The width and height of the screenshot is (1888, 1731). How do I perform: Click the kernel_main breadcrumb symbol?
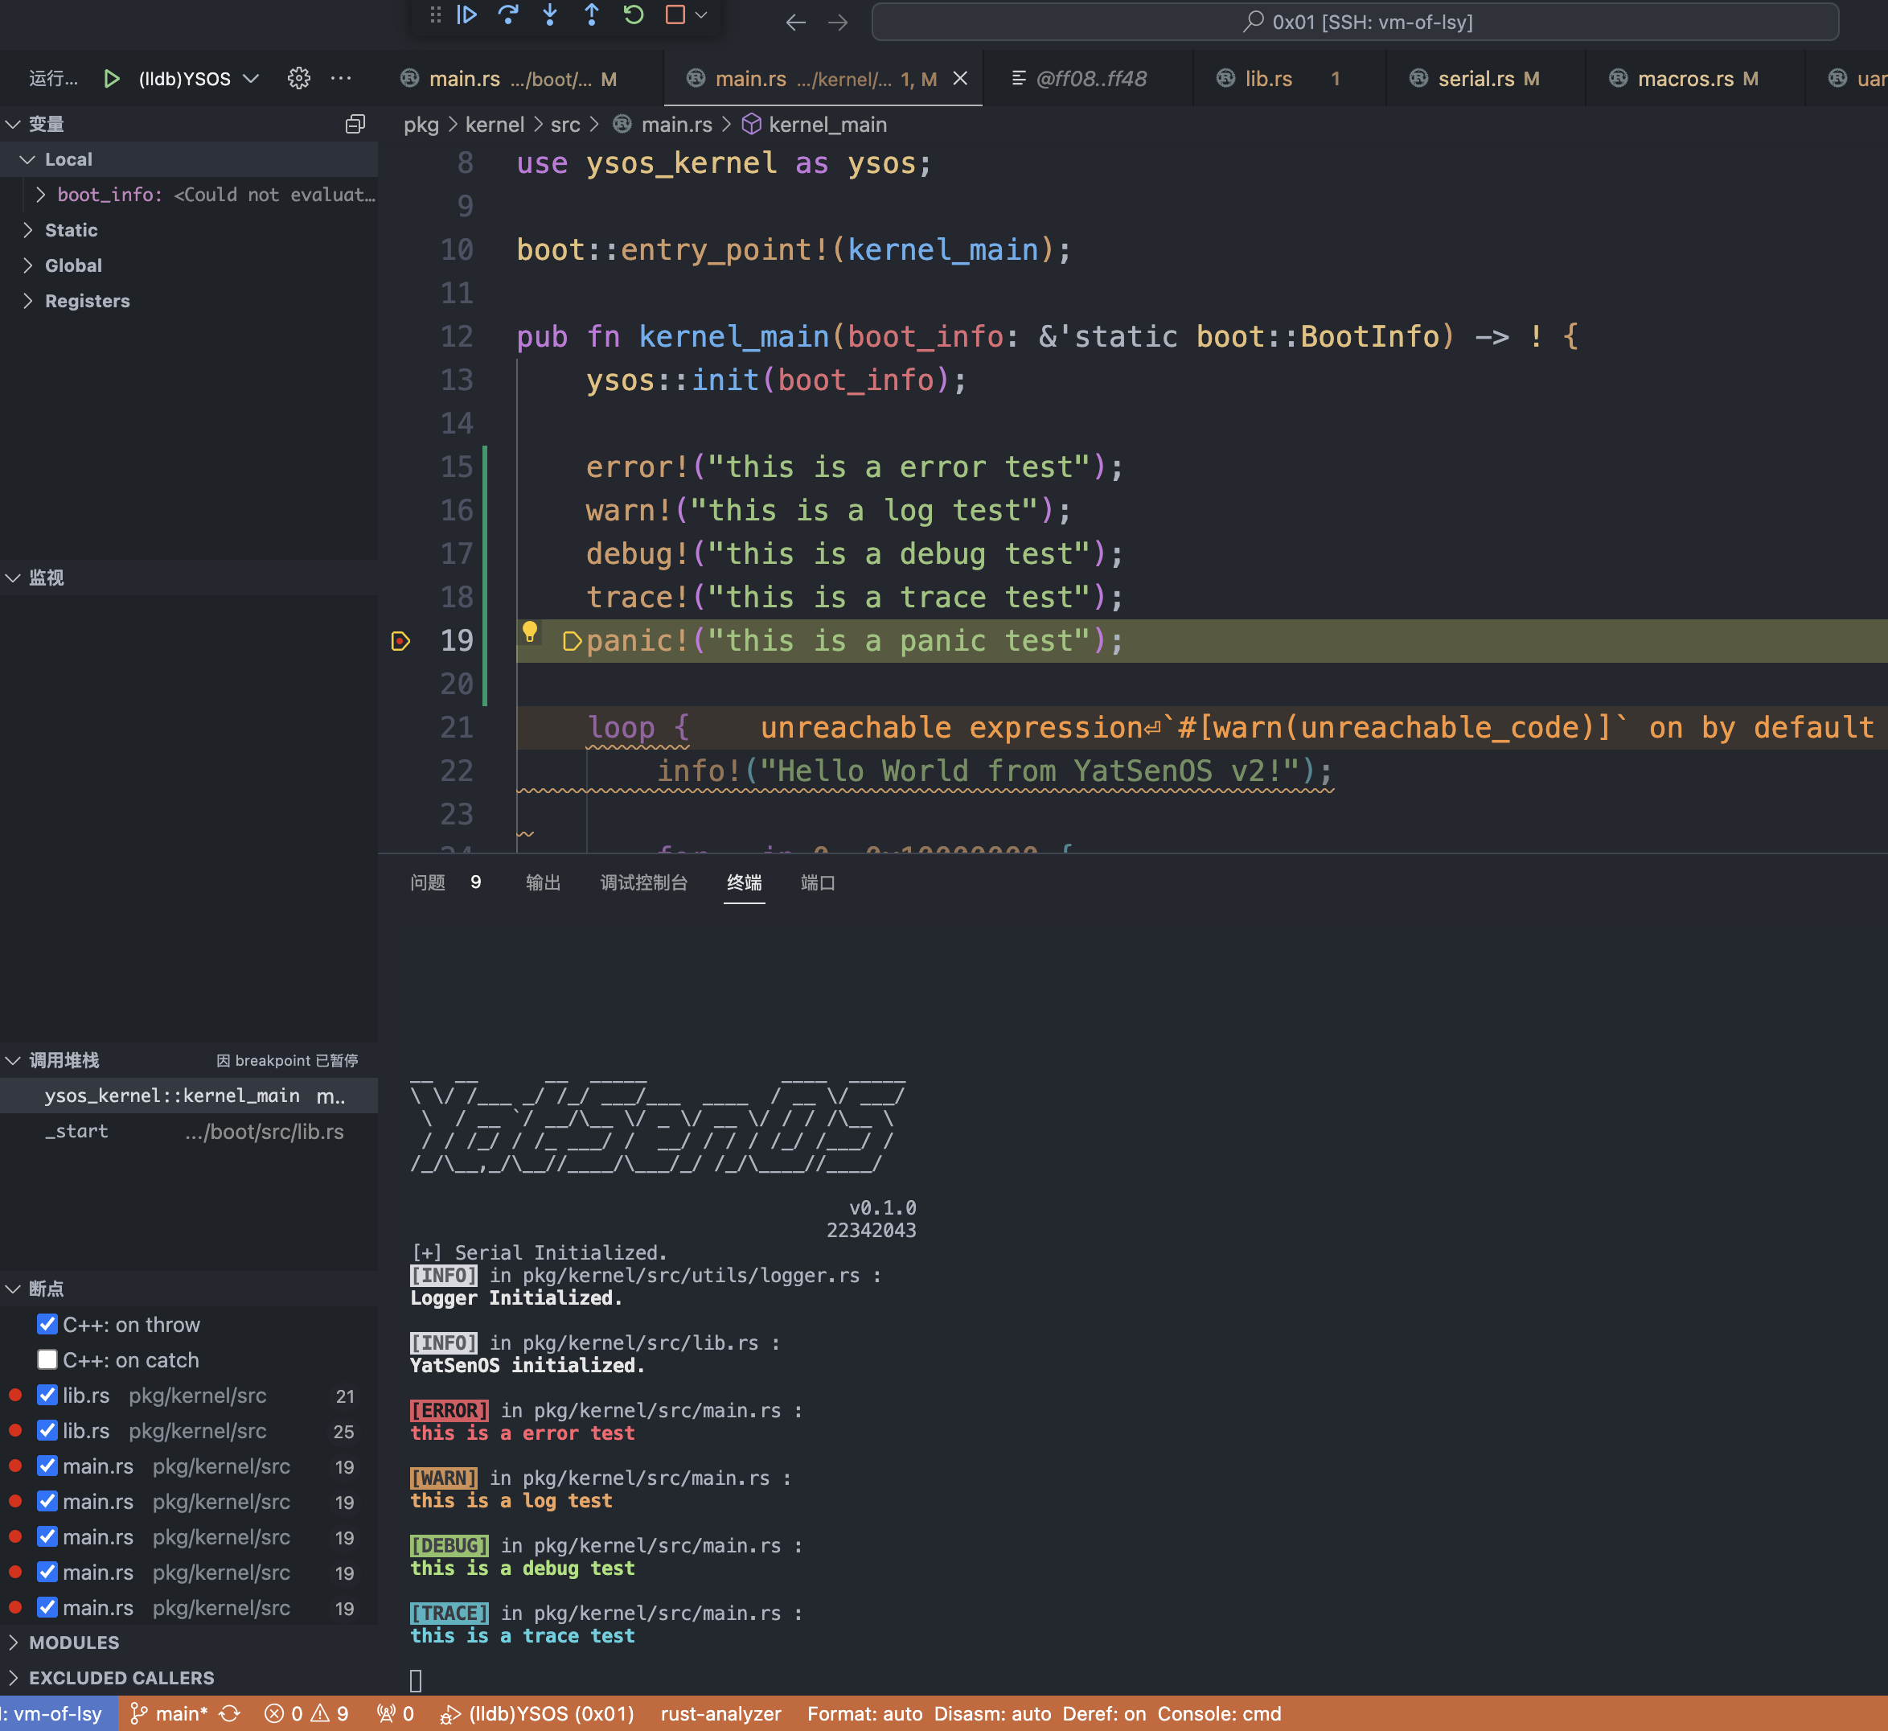pyautogui.click(x=827, y=125)
